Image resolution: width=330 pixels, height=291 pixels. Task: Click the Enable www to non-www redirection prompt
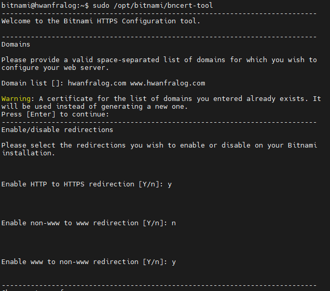click(84, 261)
